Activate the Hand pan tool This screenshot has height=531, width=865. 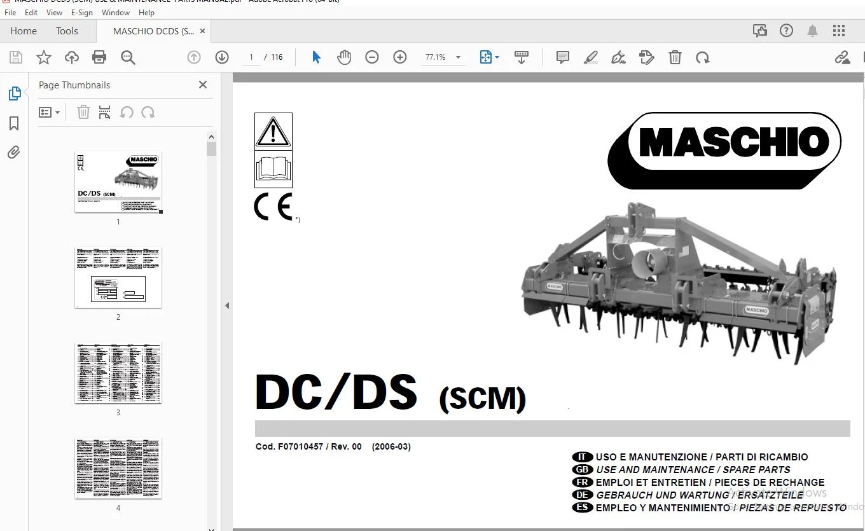pyautogui.click(x=344, y=57)
